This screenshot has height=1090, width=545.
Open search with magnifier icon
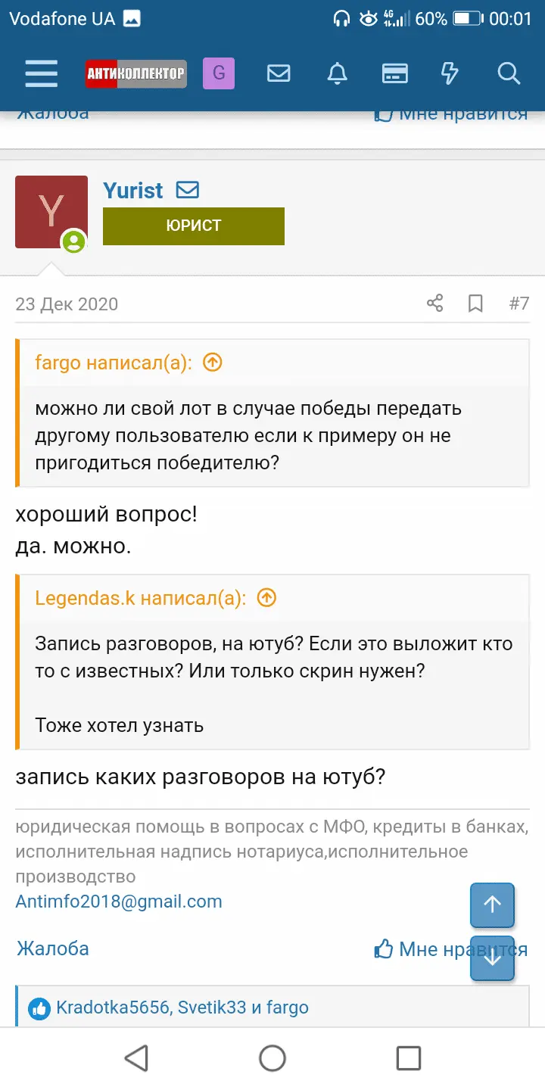pyautogui.click(x=509, y=73)
